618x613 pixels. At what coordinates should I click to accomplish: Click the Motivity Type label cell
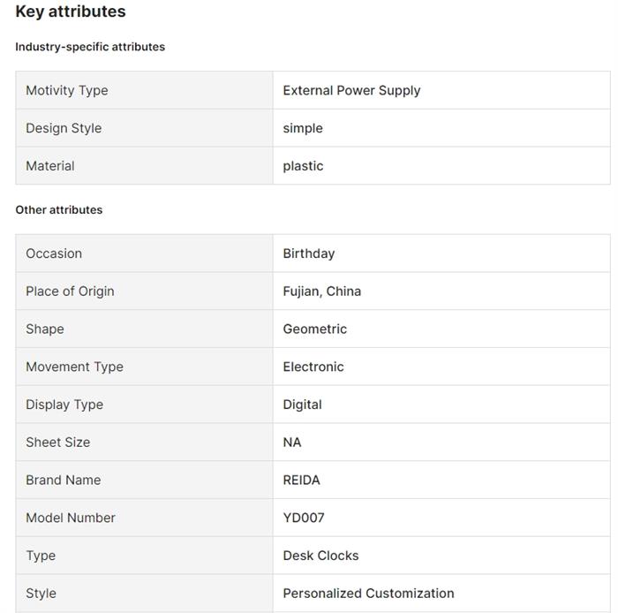(x=67, y=90)
